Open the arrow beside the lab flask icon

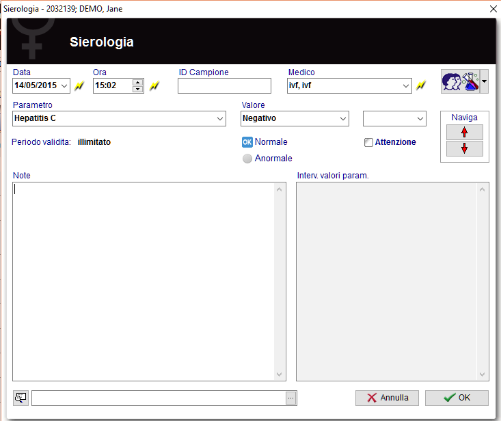(x=485, y=81)
